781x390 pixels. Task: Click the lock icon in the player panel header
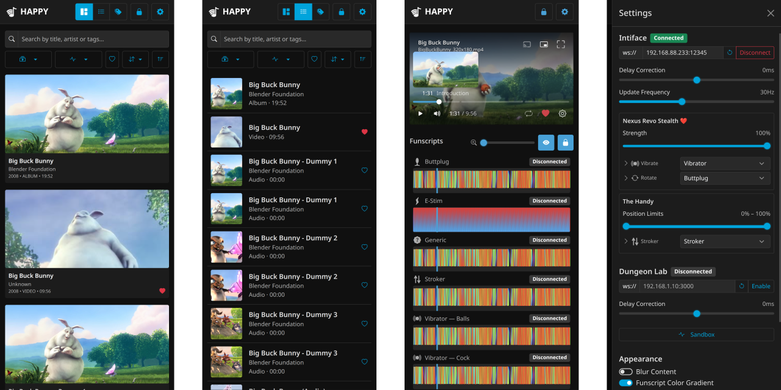544,12
